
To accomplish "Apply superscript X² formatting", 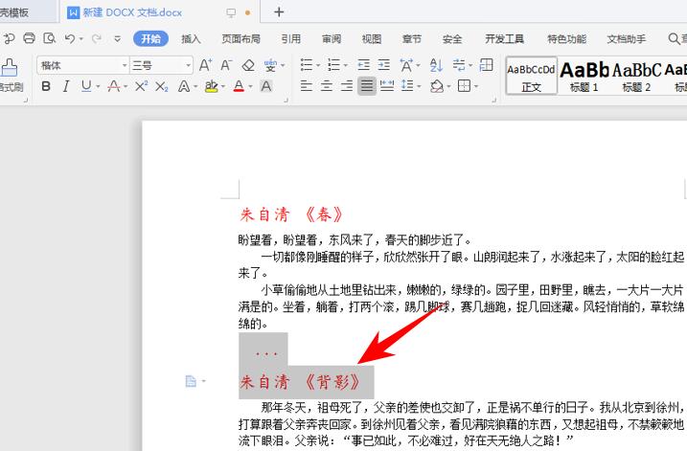I will [x=141, y=86].
